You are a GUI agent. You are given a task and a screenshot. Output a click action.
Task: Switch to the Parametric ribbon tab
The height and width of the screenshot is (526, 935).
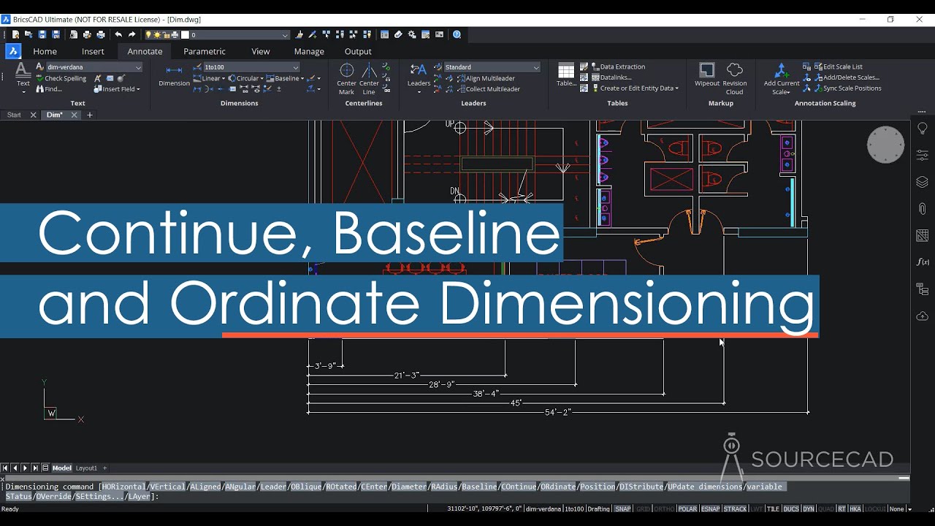click(204, 51)
